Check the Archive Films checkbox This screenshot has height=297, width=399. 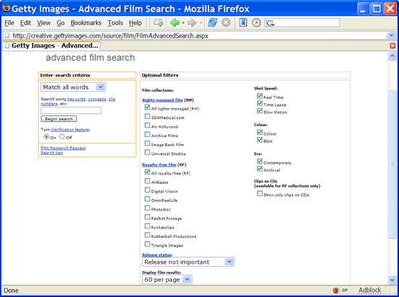(x=147, y=134)
